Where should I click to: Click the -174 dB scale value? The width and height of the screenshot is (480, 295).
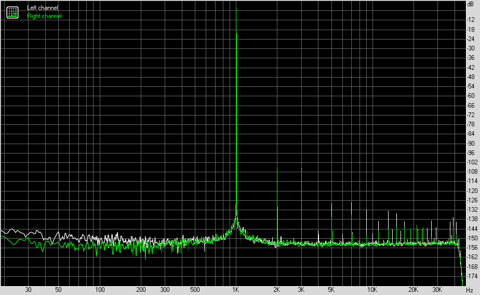click(x=472, y=276)
